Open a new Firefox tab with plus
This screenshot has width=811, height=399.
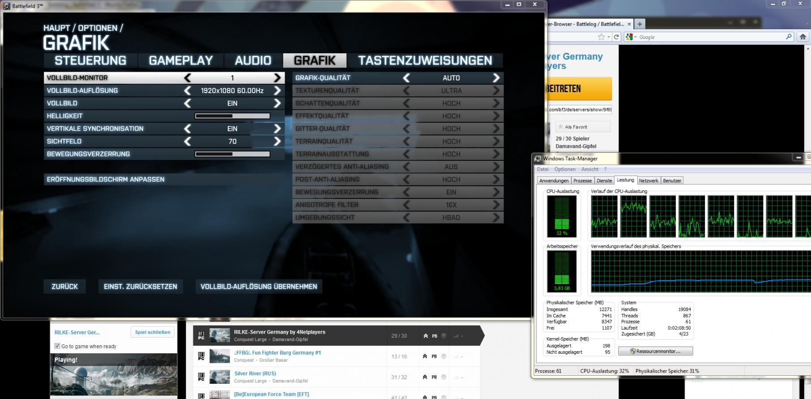640,24
